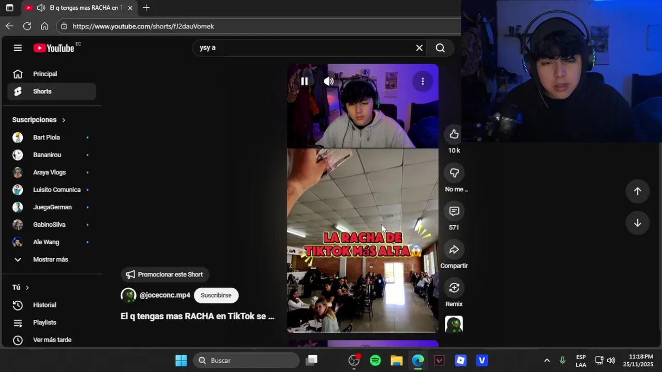This screenshot has height=372, width=662.
Task: Select Shorts in the sidebar
Action: click(x=52, y=91)
